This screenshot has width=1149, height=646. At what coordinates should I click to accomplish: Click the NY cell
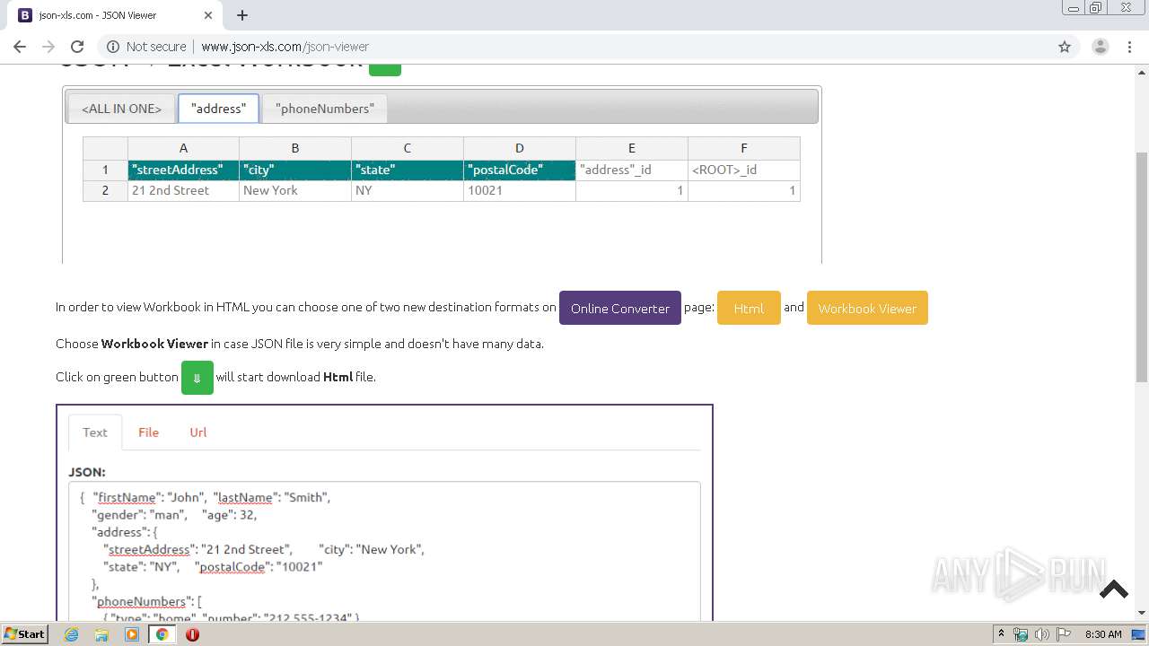408,190
